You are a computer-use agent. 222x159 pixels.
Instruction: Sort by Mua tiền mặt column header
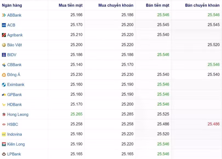click(x=70, y=5)
